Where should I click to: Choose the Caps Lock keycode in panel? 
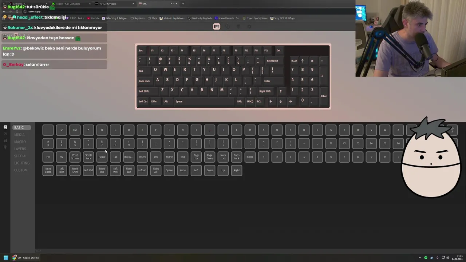[x=237, y=157]
